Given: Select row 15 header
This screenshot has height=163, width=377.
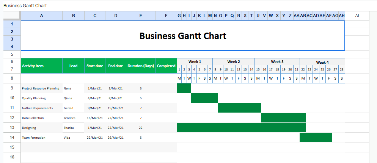Looking at the screenshot, I should [11, 147].
